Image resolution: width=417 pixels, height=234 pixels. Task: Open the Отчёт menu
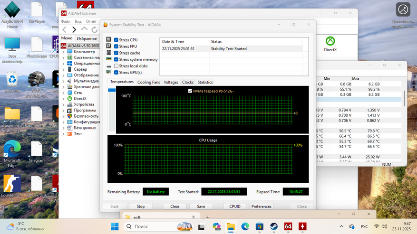click(x=91, y=21)
